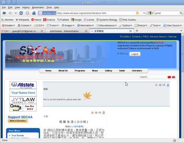
Task: Open the Disable dropdown in developer toolbar
Action: (8, 25)
